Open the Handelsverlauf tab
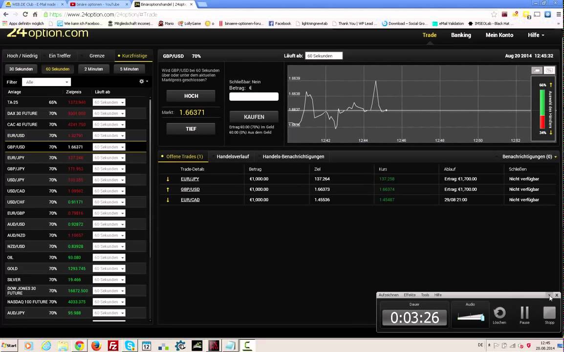 click(233, 156)
